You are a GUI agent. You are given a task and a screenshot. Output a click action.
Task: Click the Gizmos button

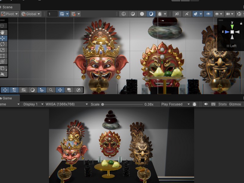pos(235,104)
